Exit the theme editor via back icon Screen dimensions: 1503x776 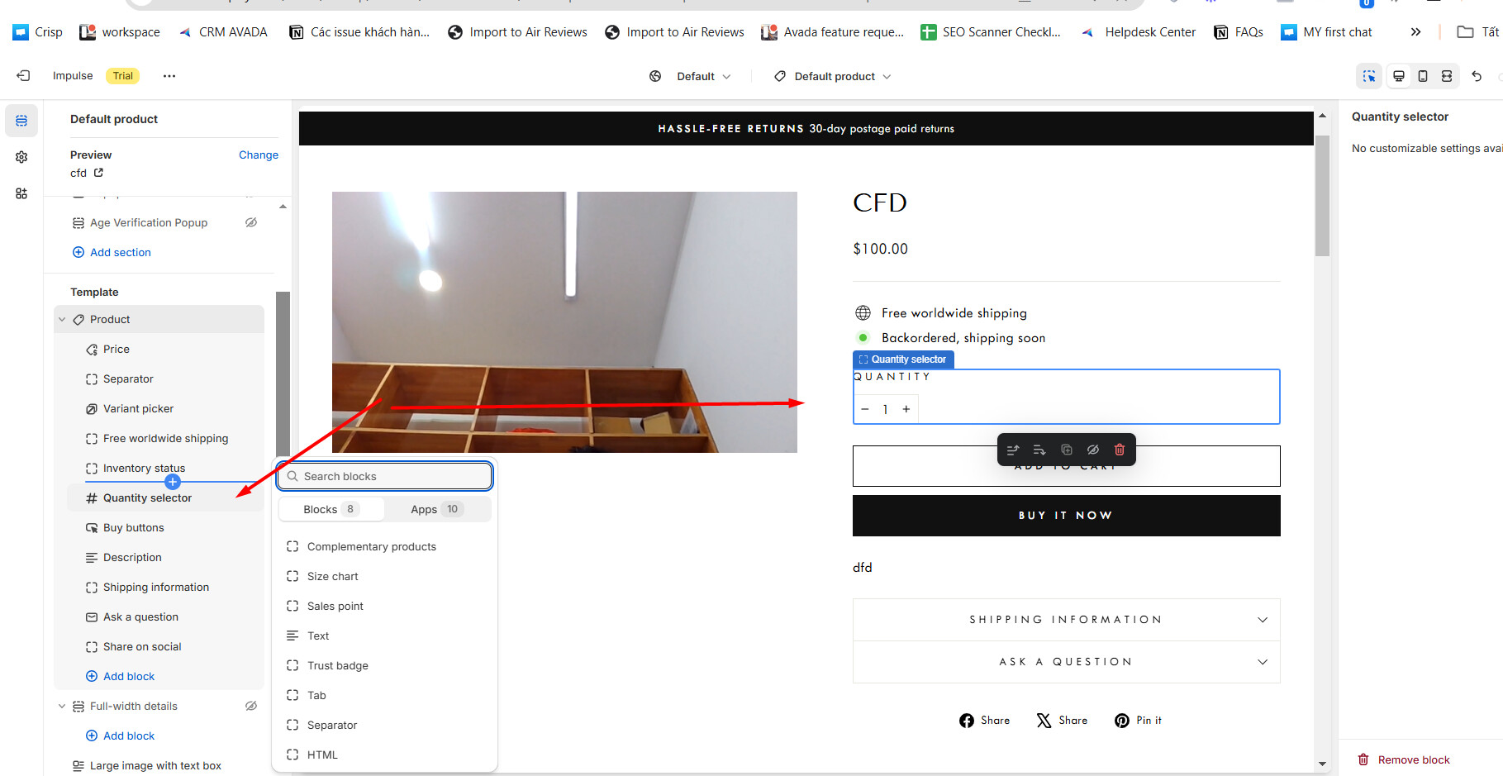click(23, 76)
